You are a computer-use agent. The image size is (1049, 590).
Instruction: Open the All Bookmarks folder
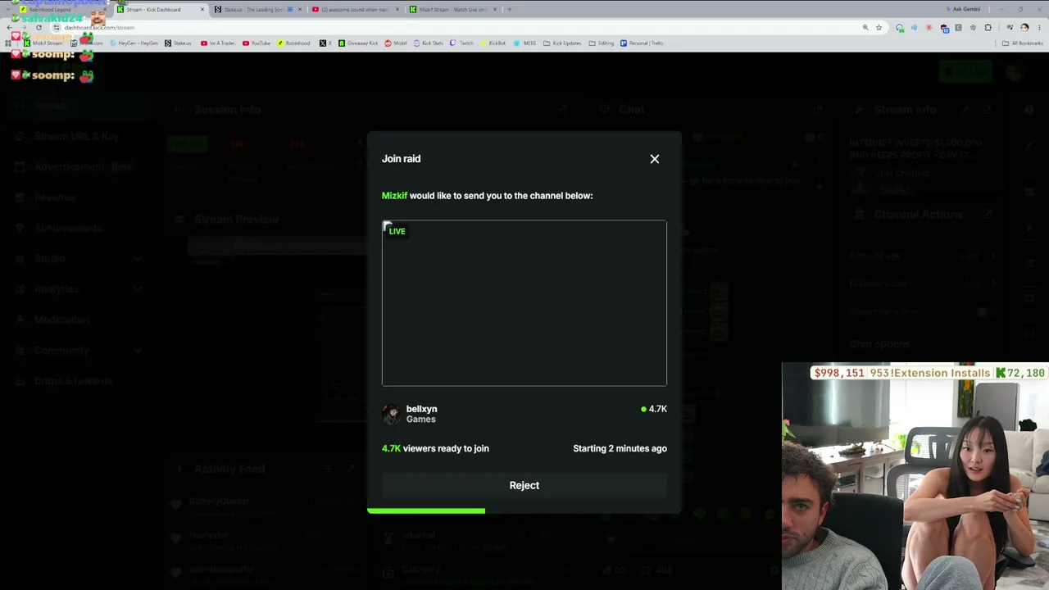click(1023, 43)
